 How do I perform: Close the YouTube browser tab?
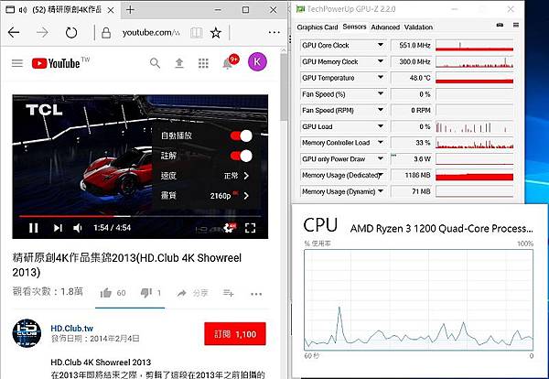(x=111, y=10)
